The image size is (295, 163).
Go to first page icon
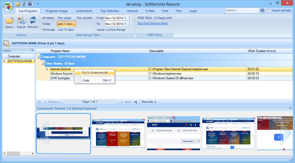tap(39, 102)
